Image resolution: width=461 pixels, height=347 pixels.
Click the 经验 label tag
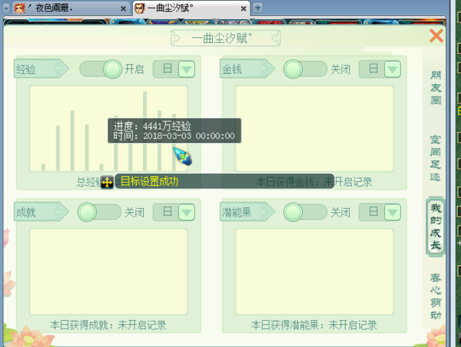click(x=41, y=69)
